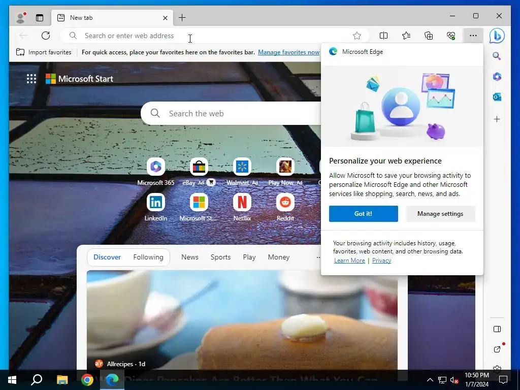Open Microsoft 365 in sidebar
The width and height of the screenshot is (520, 390).
[497, 77]
